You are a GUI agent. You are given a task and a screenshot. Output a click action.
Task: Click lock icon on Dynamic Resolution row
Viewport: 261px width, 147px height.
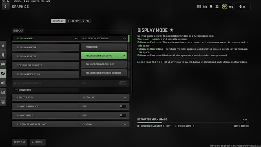15,83
